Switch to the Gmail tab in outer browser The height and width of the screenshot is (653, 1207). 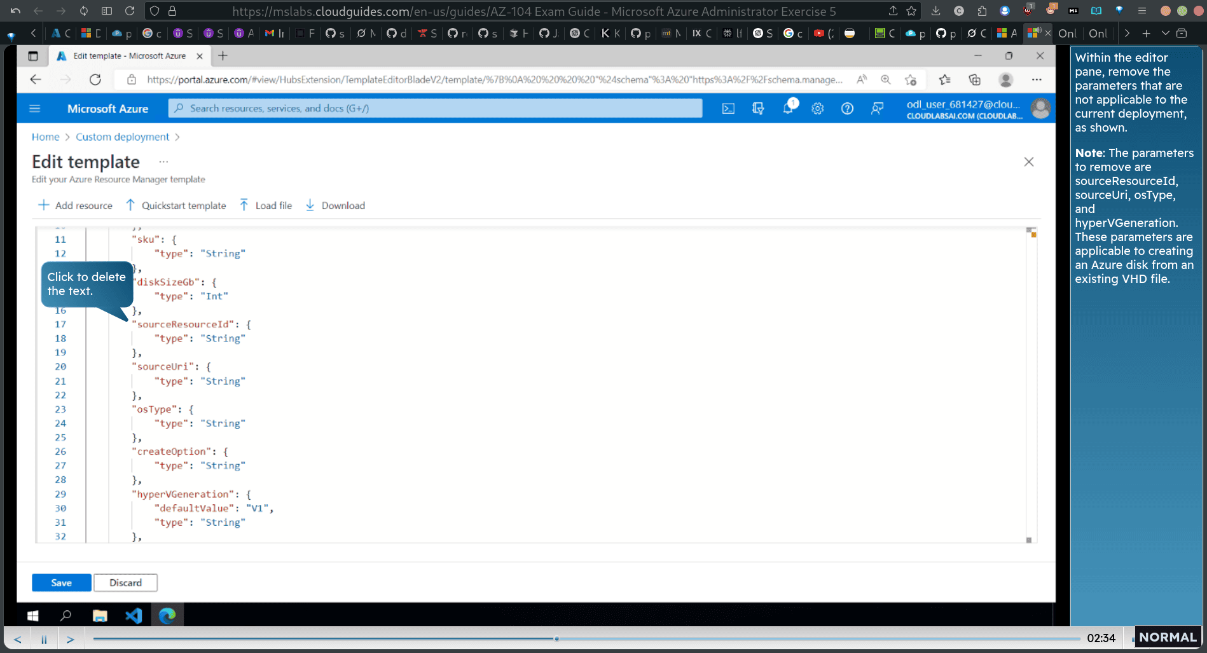point(274,33)
